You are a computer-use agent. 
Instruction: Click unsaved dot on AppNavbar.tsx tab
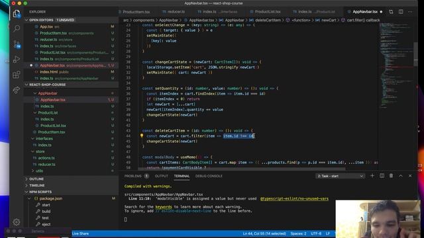[382, 12]
